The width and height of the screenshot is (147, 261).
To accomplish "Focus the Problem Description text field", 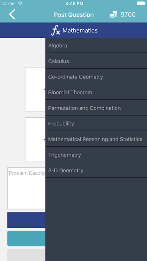I will pyautogui.click(x=27, y=188).
